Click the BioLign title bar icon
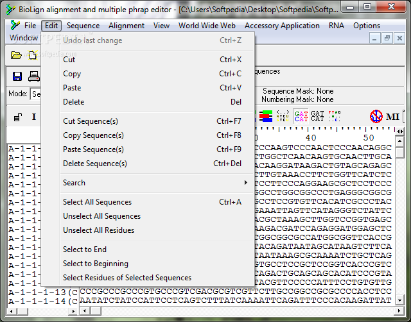Viewport: 411px width, 322px height. [11, 10]
